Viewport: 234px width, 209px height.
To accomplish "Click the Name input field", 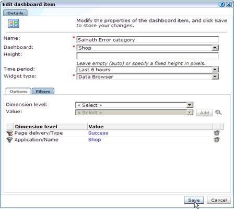I will point(148,40).
